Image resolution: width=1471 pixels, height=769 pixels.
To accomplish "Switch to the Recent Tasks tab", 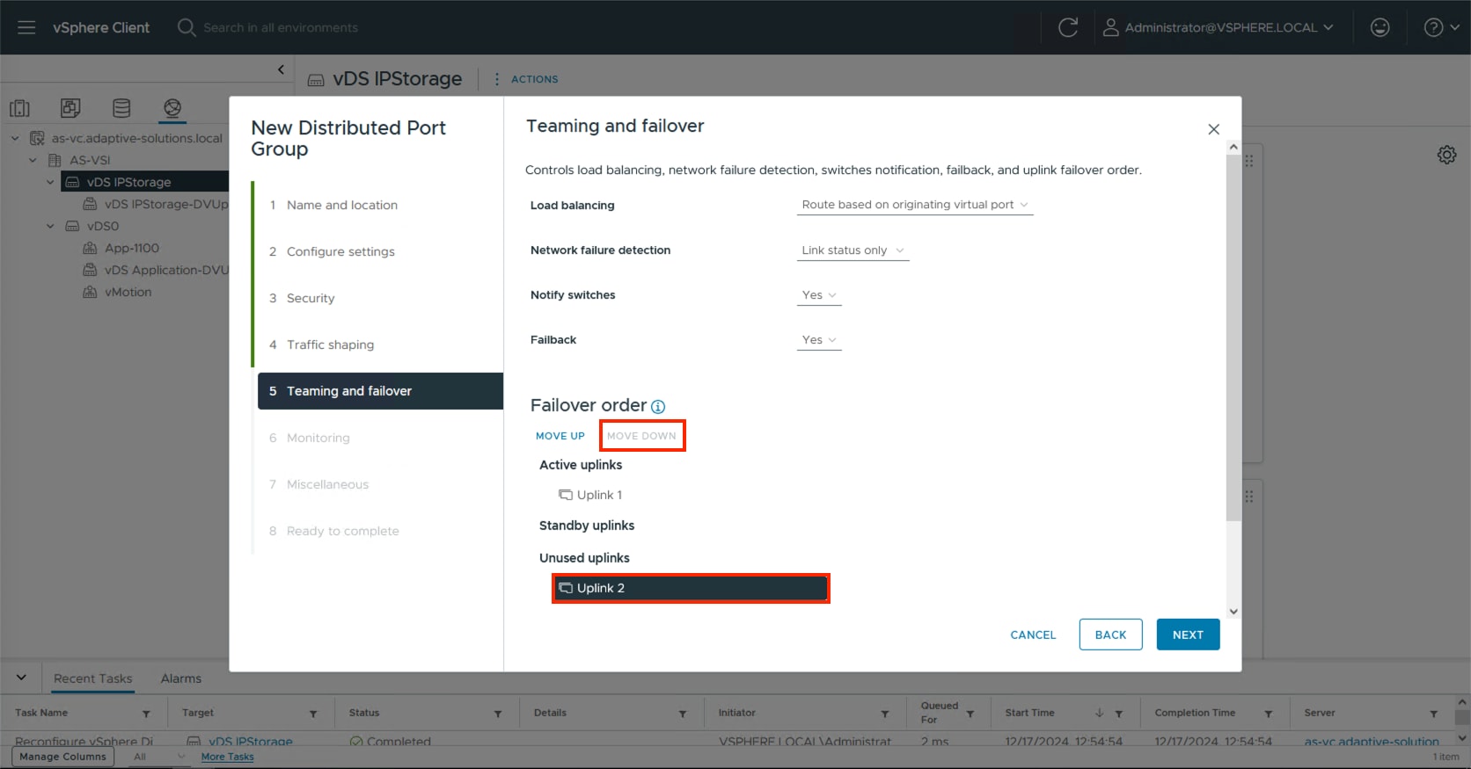I will tap(92, 678).
